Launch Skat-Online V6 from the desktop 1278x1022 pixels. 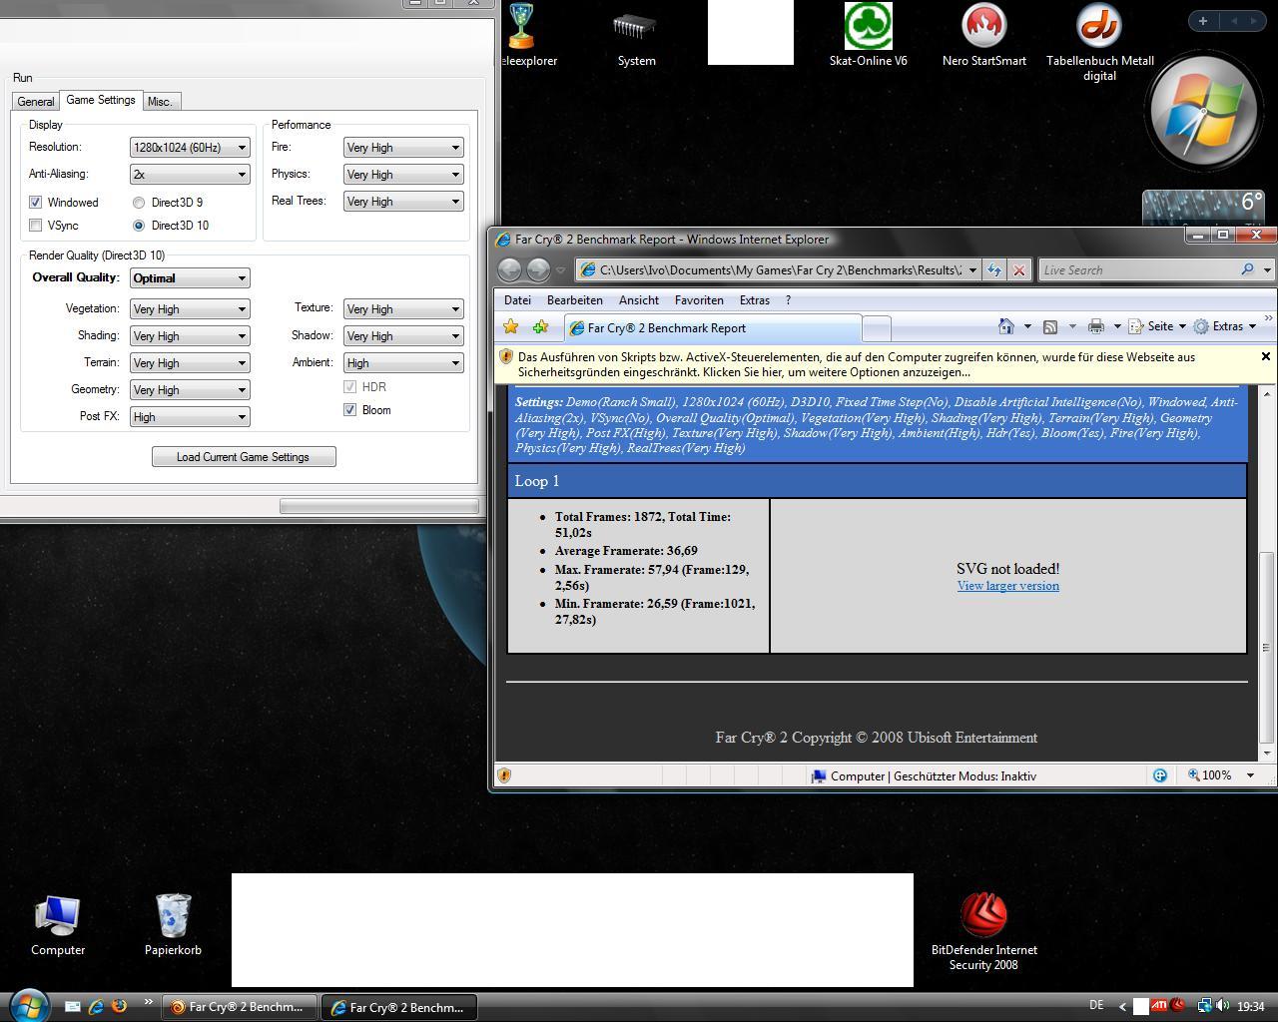click(868, 37)
